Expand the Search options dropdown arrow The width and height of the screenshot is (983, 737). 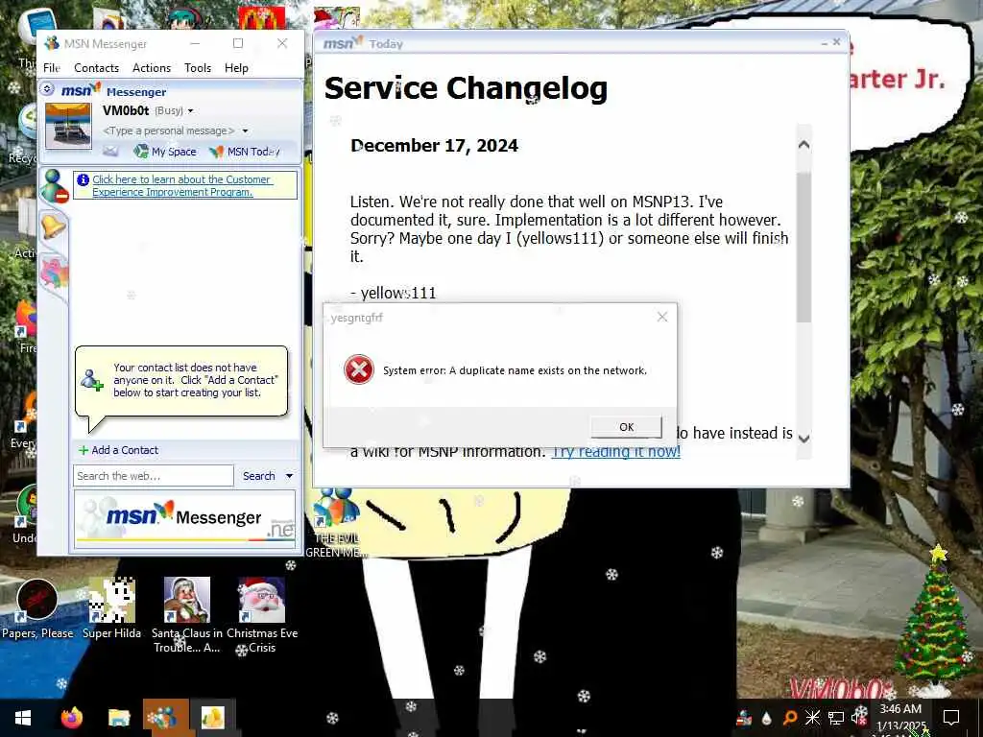point(289,476)
